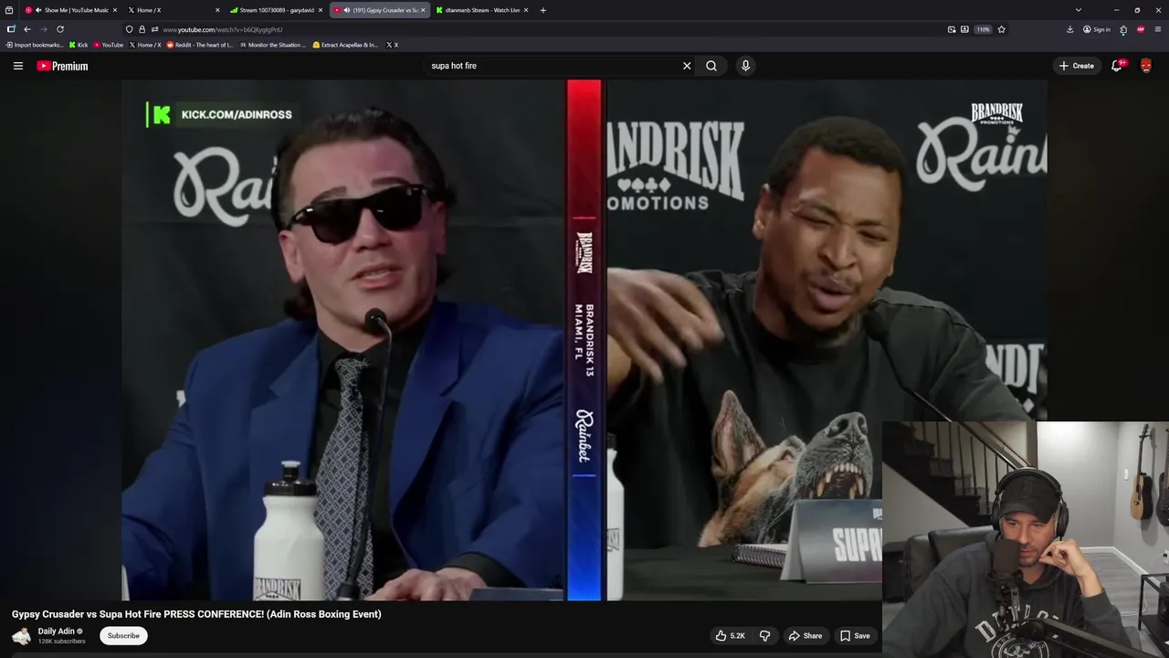The width and height of the screenshot is (1169, 658).
Task: Expand the list all tabs chevron
Action: click(1078, 10)
